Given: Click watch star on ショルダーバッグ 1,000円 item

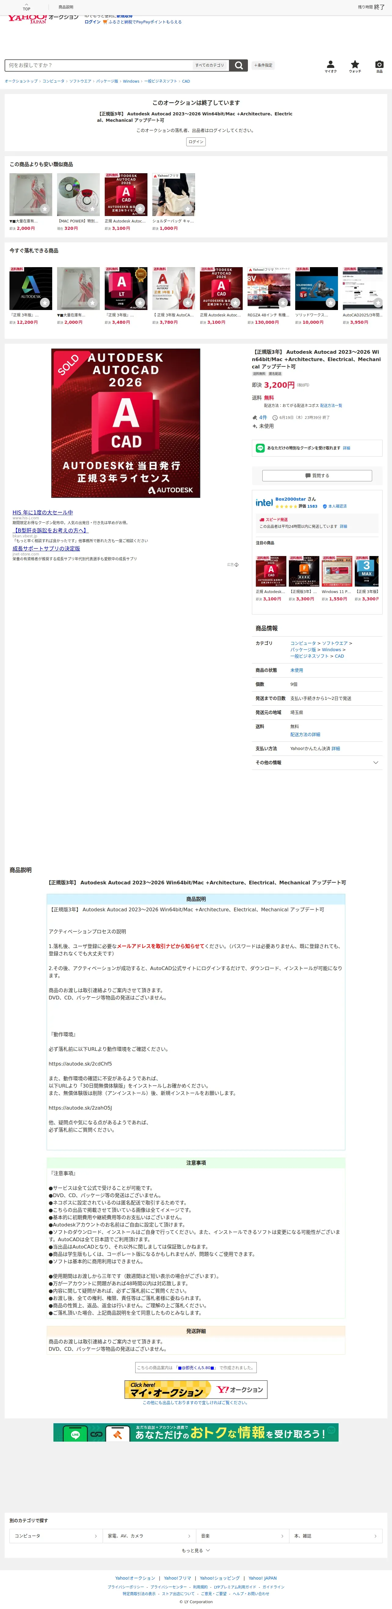Looking at the screenshot, I should coord(187,209).
